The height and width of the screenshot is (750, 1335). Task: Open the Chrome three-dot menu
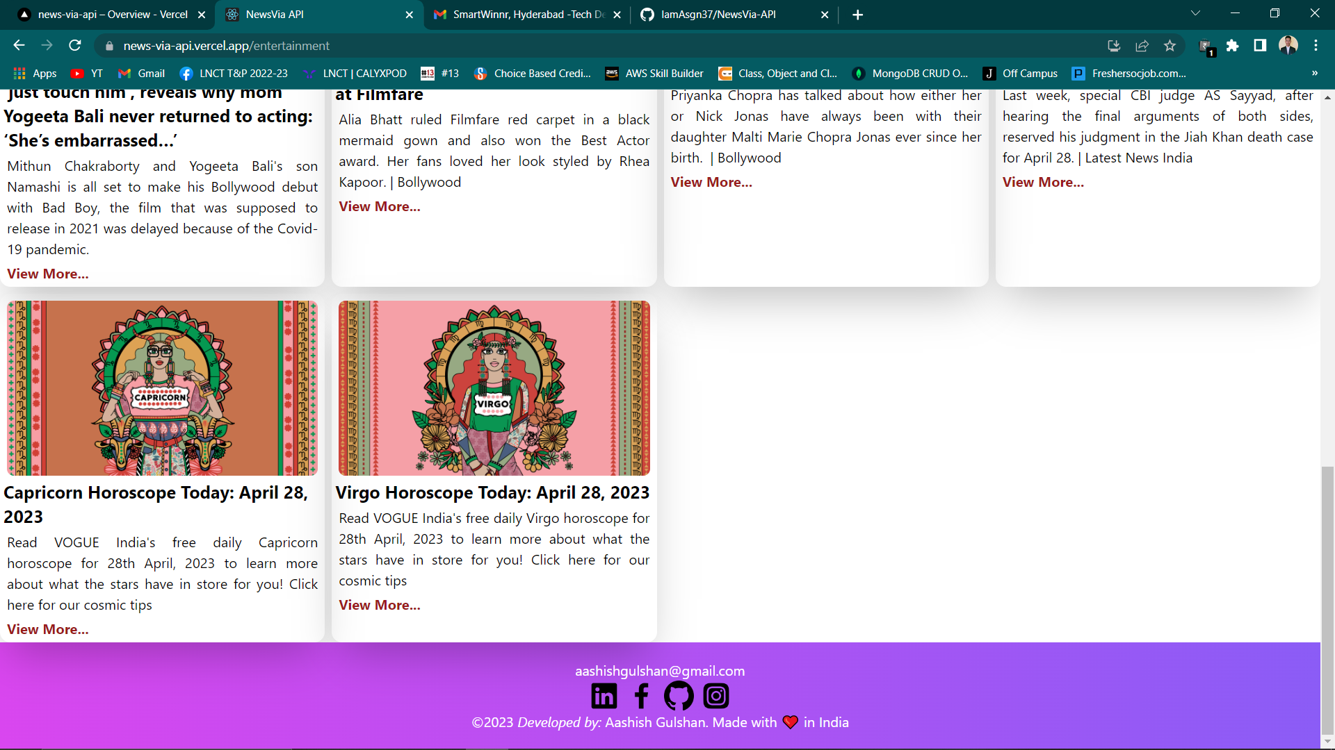point(1316,46)
